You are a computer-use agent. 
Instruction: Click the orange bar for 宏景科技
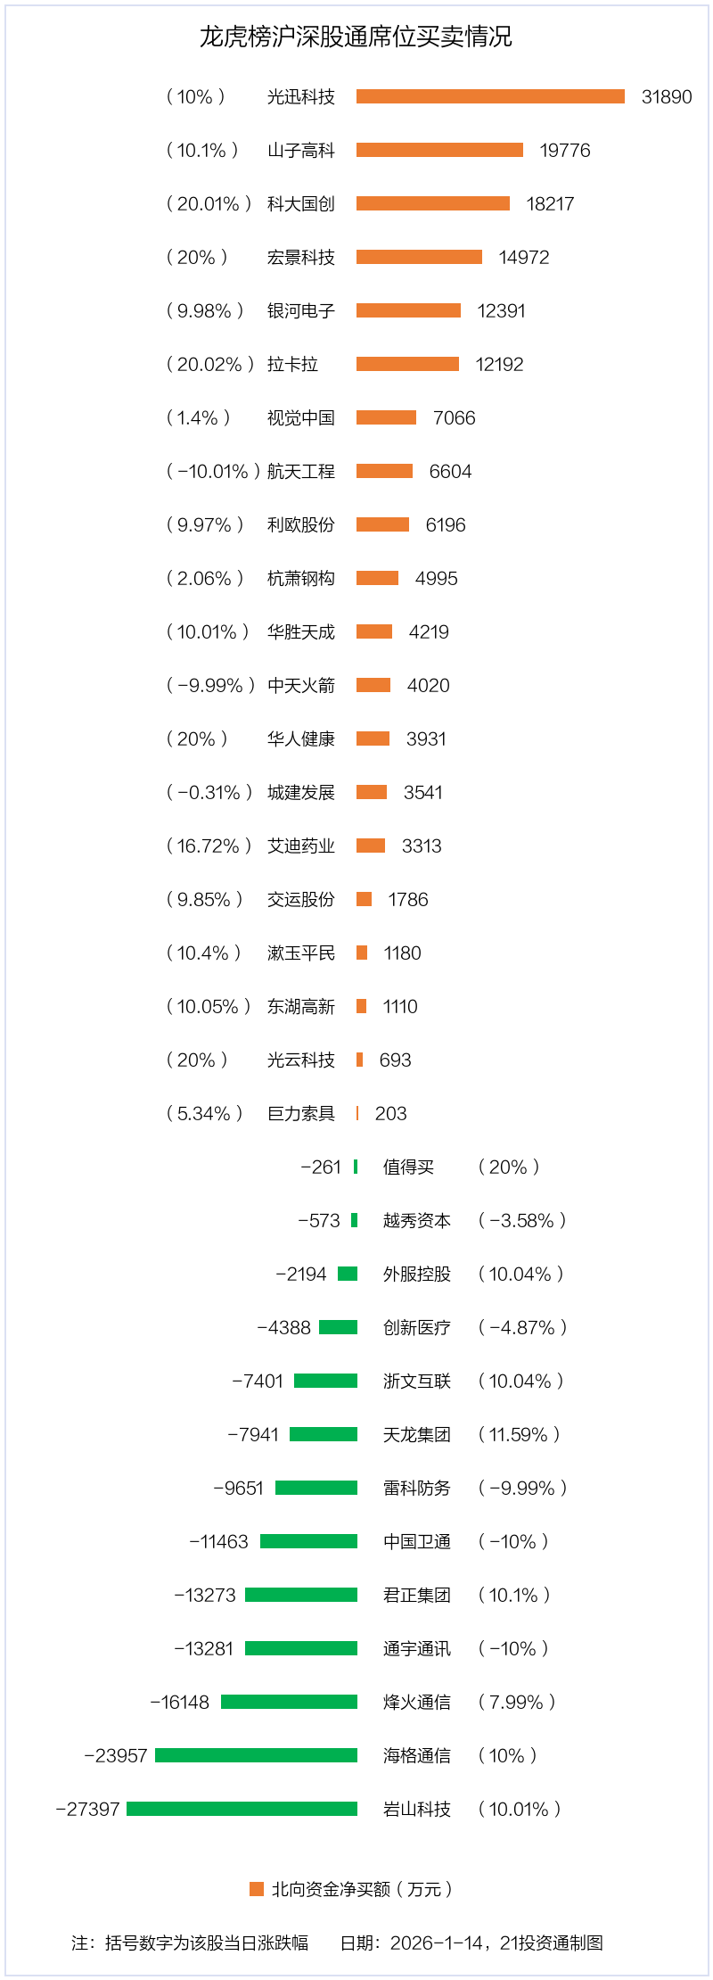pos(419,257)
